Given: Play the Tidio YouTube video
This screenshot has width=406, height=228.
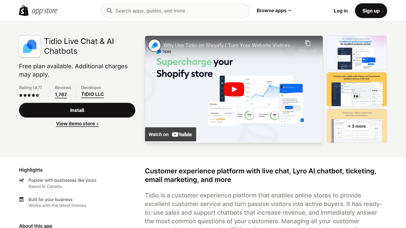Looking at the screenshot, I should point(234,89).
